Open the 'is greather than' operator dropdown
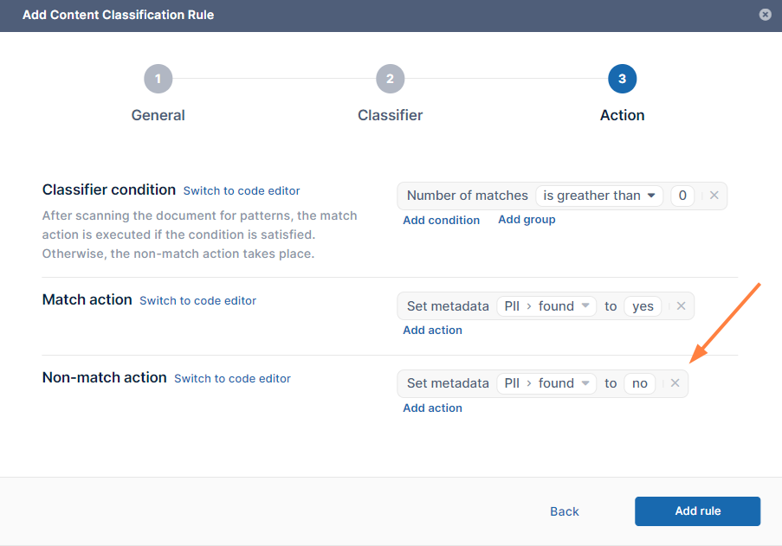 pos(598,196)
